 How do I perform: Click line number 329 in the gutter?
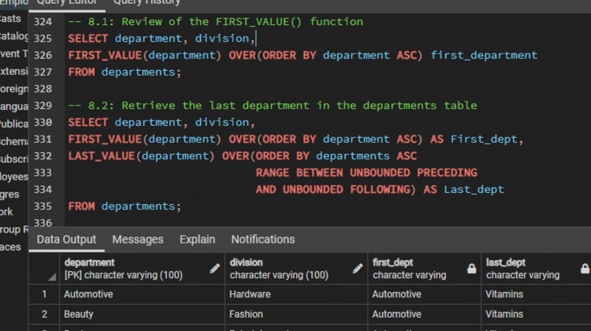pos(43,106)
